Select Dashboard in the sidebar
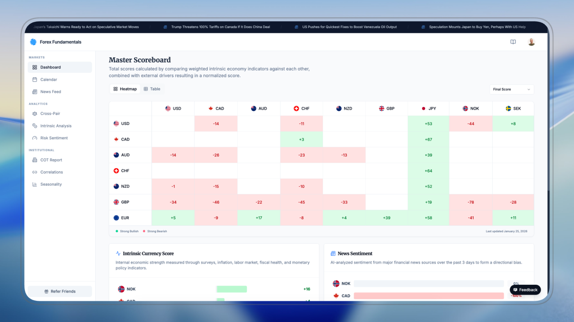Screen dimensions: 574x322 pyautogui.click(x=50, y=67)
